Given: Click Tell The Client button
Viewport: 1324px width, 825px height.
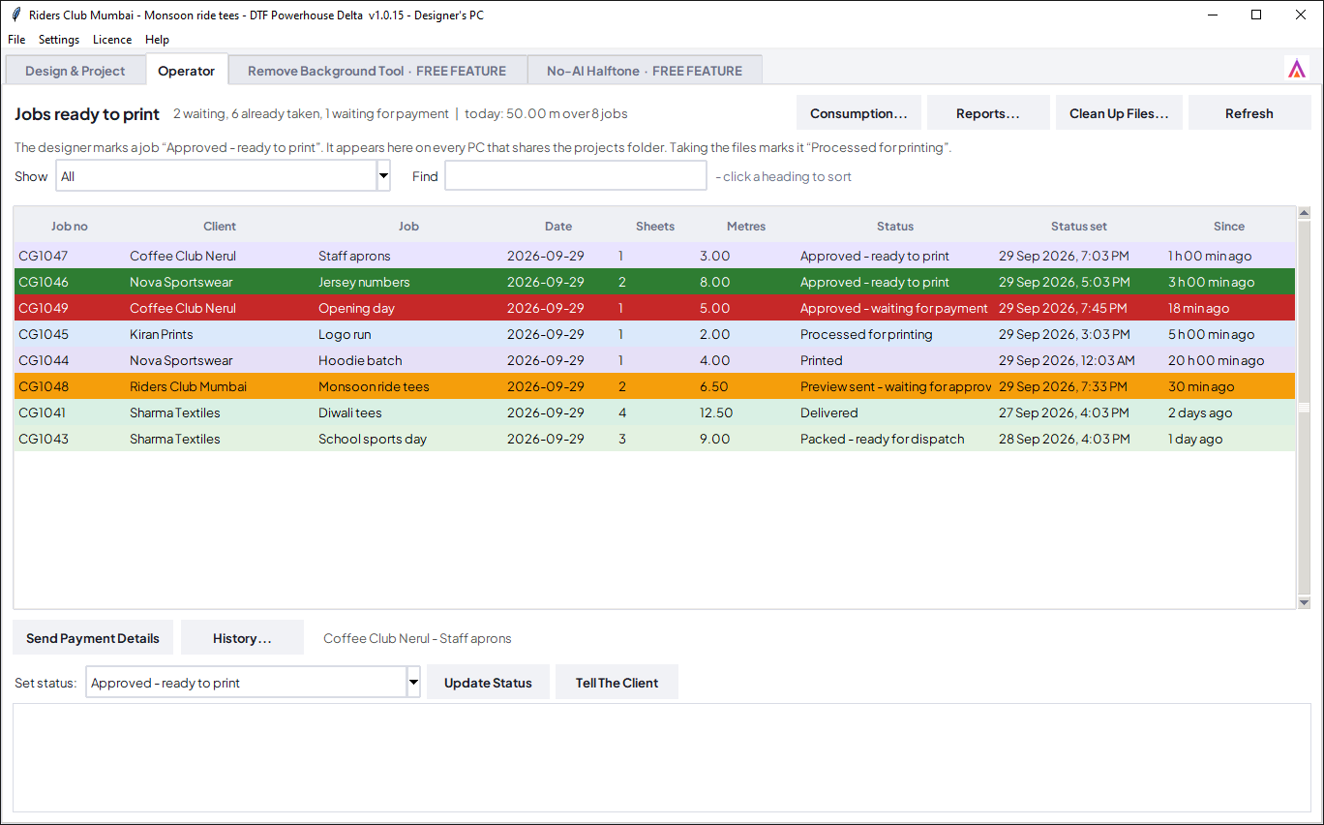Looking at the screenshot, I should pyautogui.click(x=617, y=683).
